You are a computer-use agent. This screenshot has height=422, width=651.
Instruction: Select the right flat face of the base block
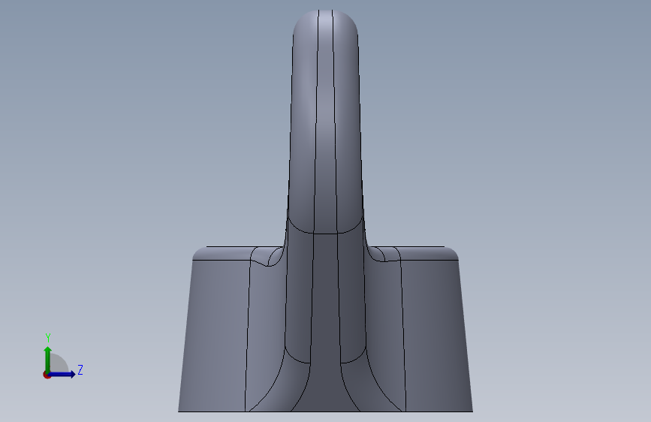pos(436,336)
